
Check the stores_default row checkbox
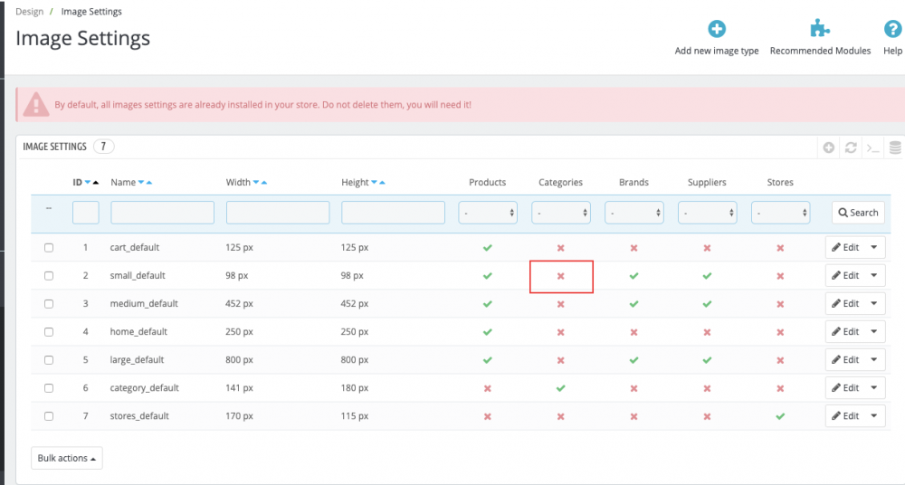pyautogui.click(x=49, y=415)
